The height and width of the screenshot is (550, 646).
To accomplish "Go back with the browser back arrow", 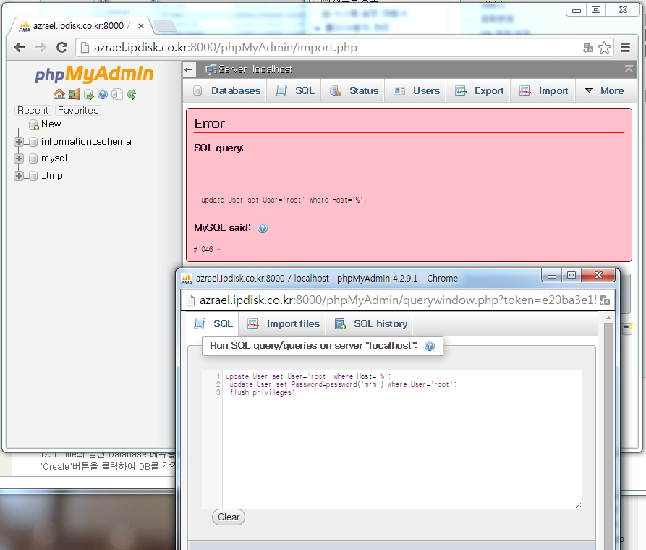I will (20, 48).
